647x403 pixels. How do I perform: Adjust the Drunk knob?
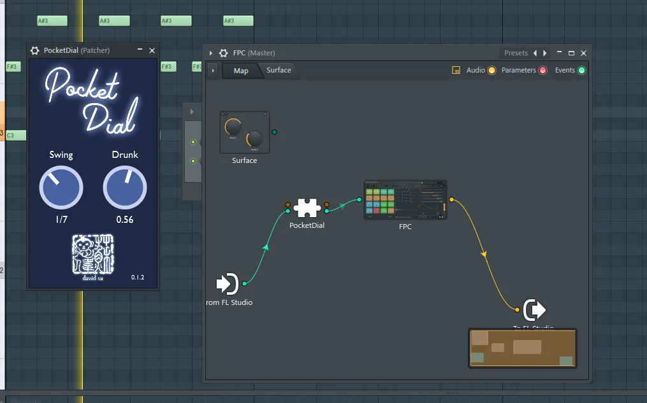point(124,187)
